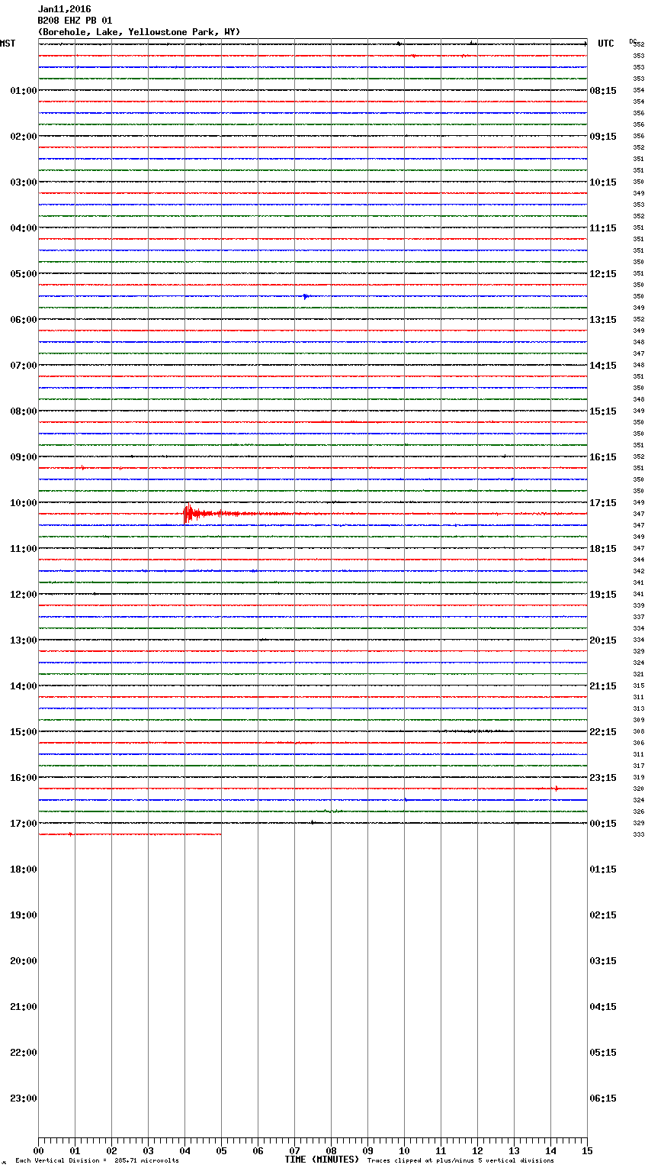
Task: Click the UTC timezone header
Action: click(x=606, y=44)
